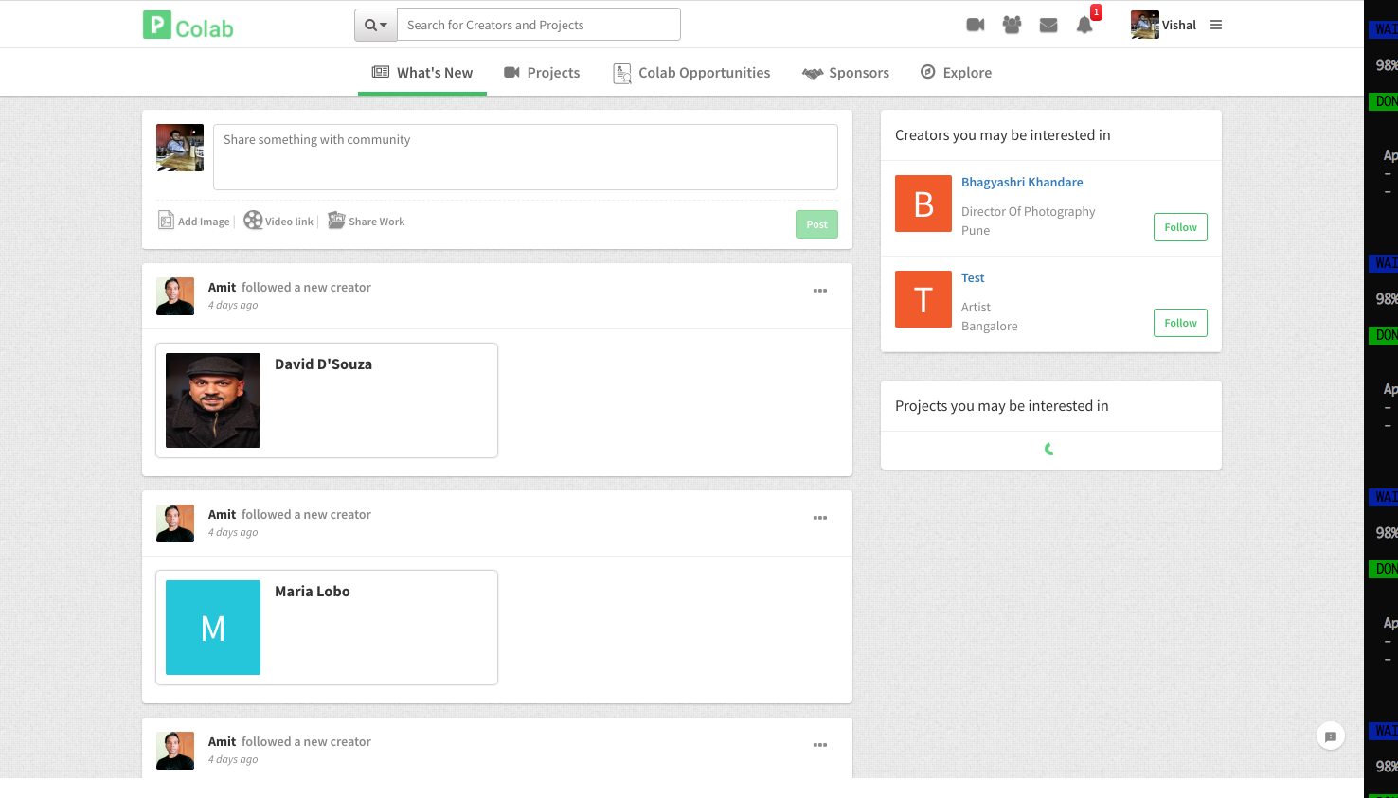Click the Explore compass icon
The height and width of the screenshot is (798, 1398).
coord(928,72)
